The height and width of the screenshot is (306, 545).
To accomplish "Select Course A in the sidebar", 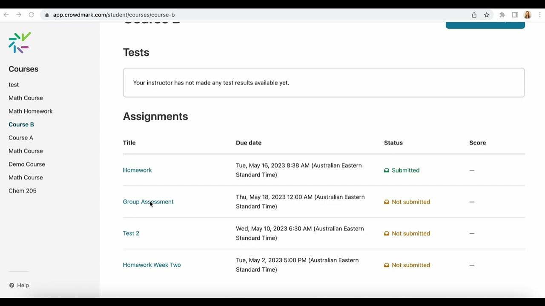I will coord(21,138).
